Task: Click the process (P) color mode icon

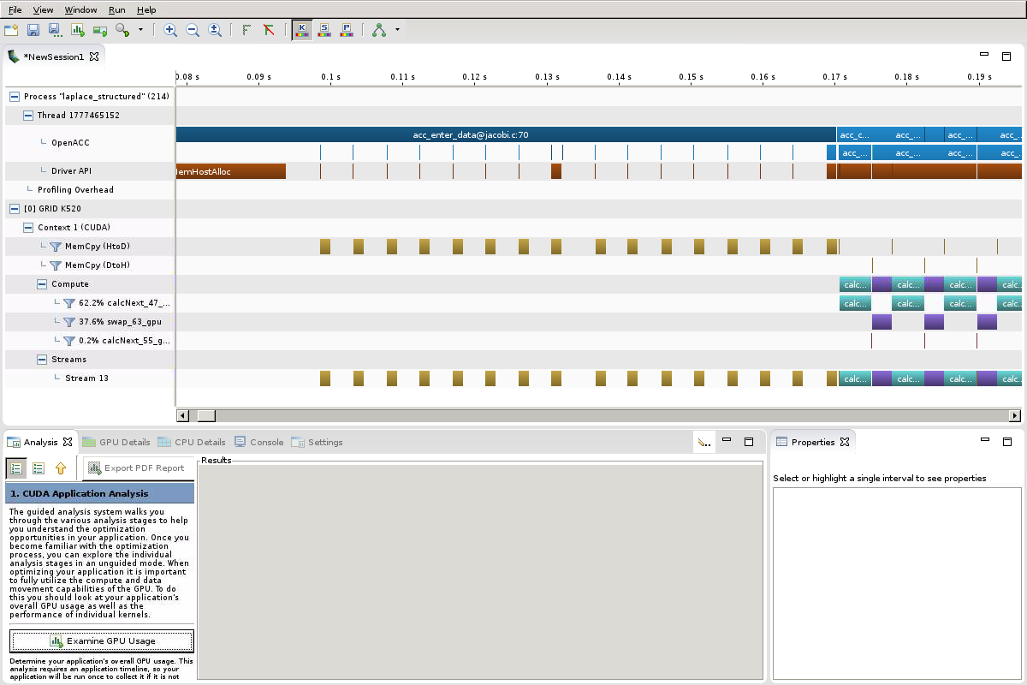Action: (x=347, y=30)
